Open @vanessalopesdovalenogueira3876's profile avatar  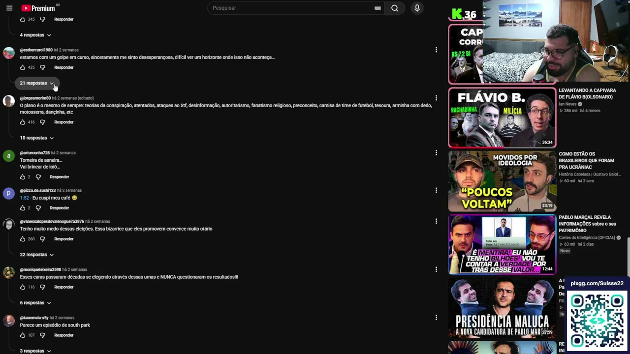9,225
